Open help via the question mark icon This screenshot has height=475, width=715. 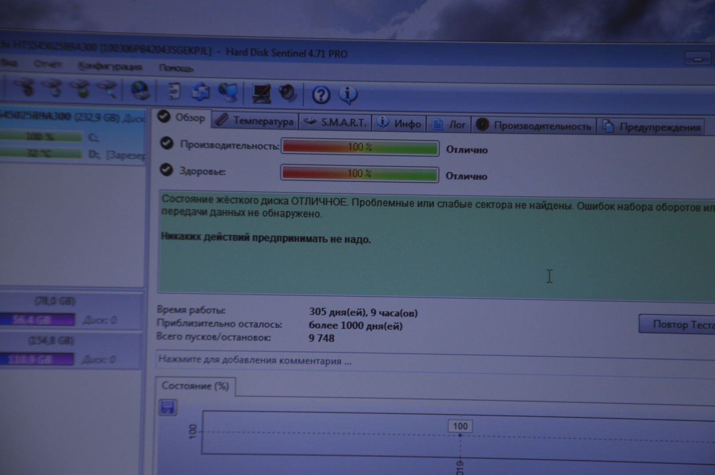point(321,95)
